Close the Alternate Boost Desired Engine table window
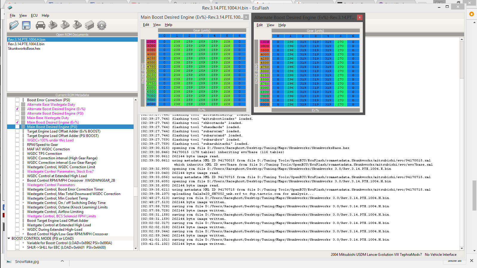The height and width of the screenshot is (268, 477). pos(360,18)
